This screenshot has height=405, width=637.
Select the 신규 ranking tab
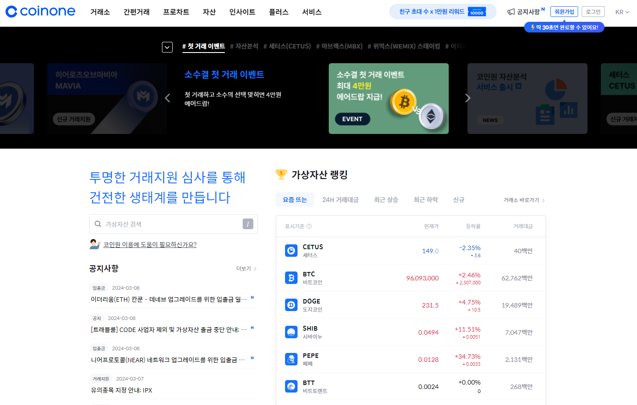pyautogui.click(x=459, y=200)
